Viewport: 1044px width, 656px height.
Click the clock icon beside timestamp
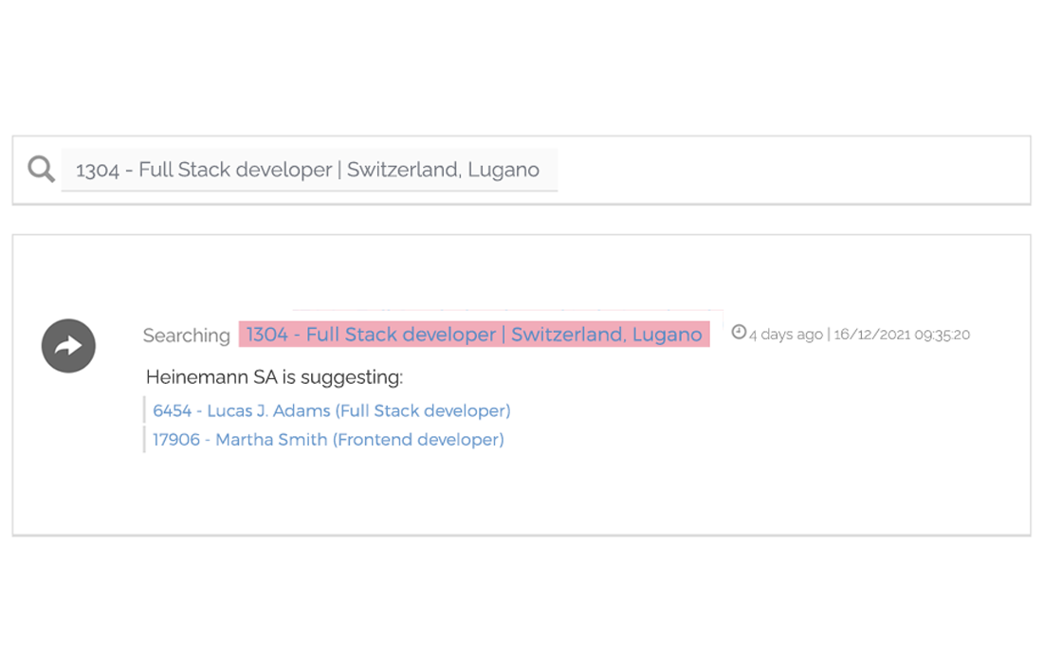pos(739,333)
